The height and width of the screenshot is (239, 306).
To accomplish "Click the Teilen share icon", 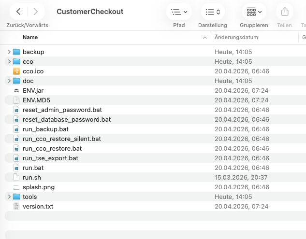I will click(x=285, y=12).
